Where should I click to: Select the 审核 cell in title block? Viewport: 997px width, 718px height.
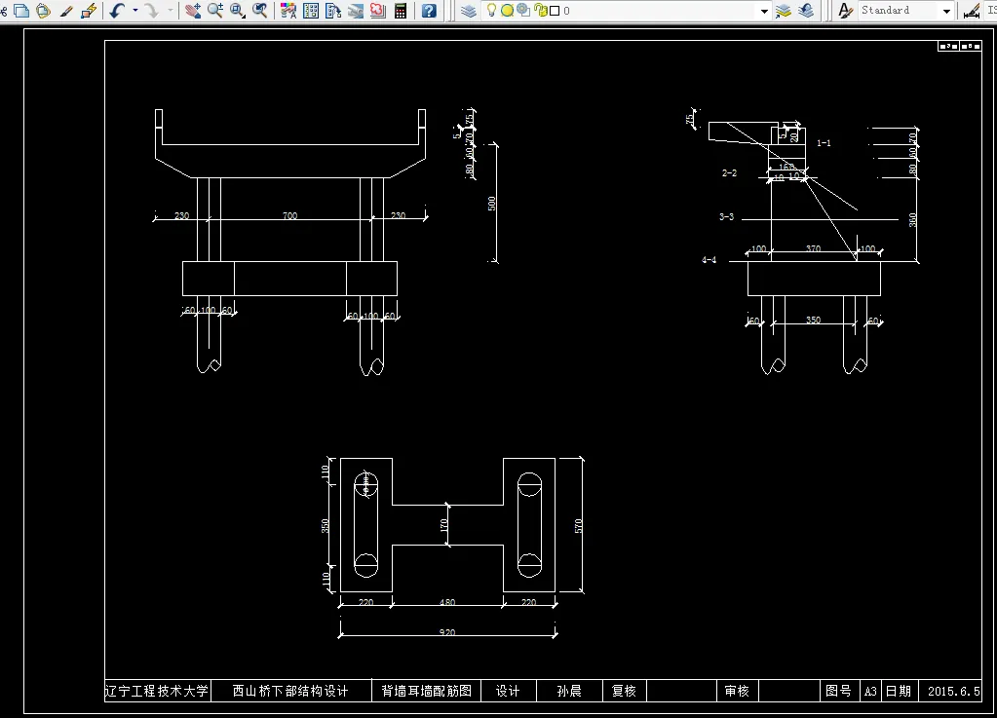coord(737,691)
